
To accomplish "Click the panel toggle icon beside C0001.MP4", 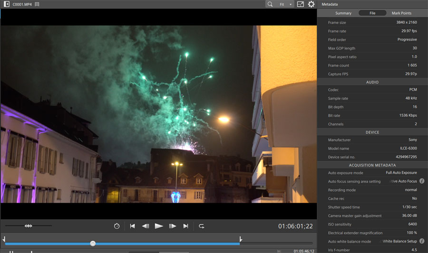I will coord(7,4).
